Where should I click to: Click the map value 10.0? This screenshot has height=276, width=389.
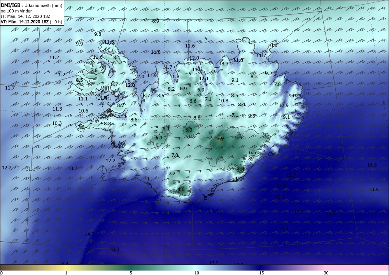(272, 46)
